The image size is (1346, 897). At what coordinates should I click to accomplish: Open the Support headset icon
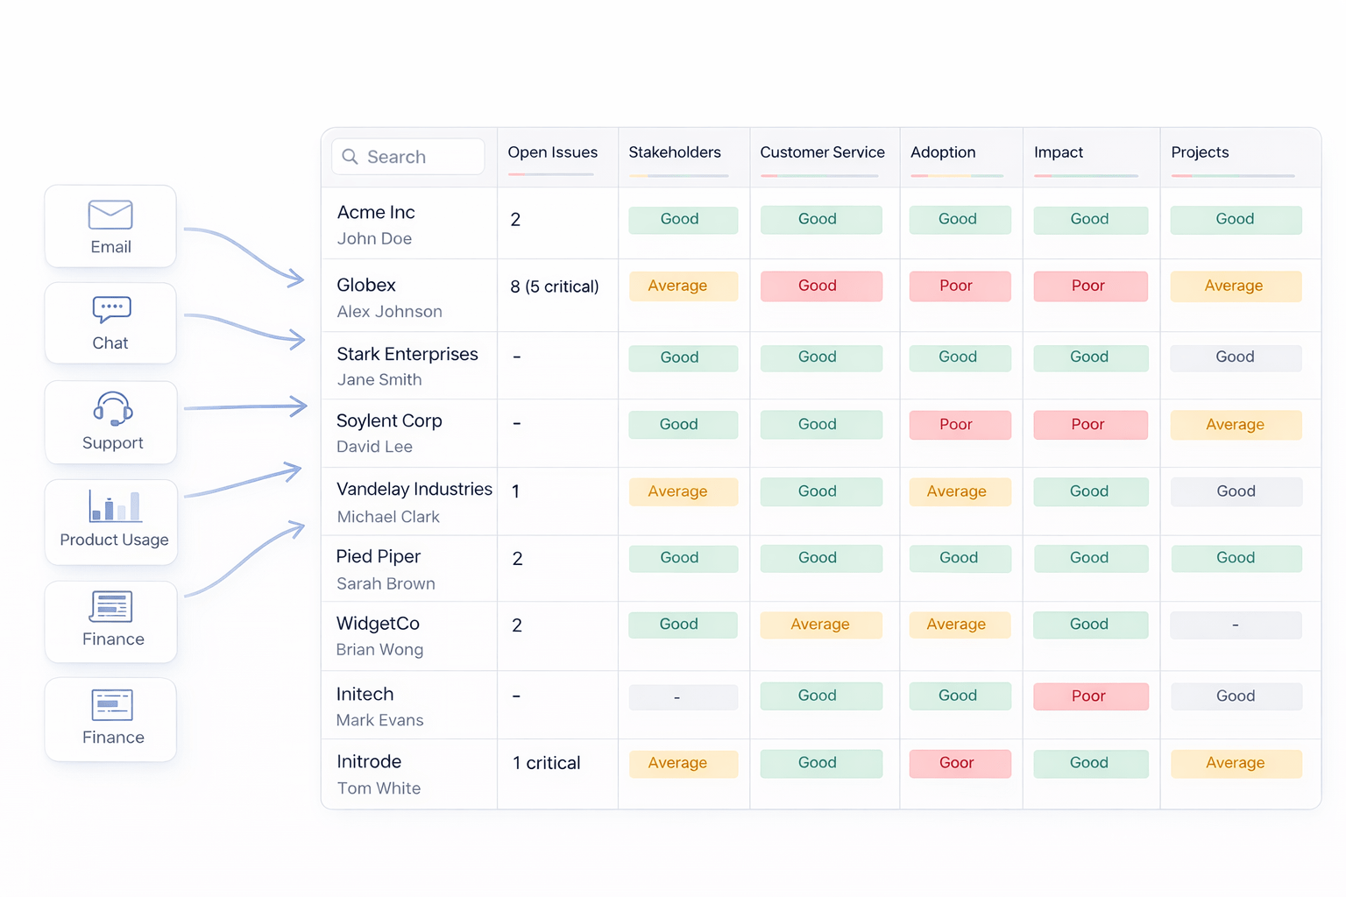click(113, 409)
